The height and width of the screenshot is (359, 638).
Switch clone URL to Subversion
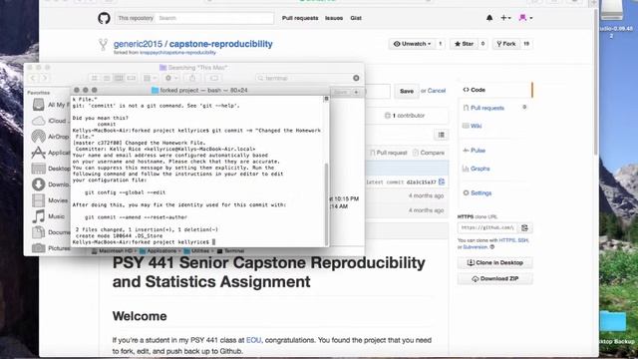click(x=476, y=247)
